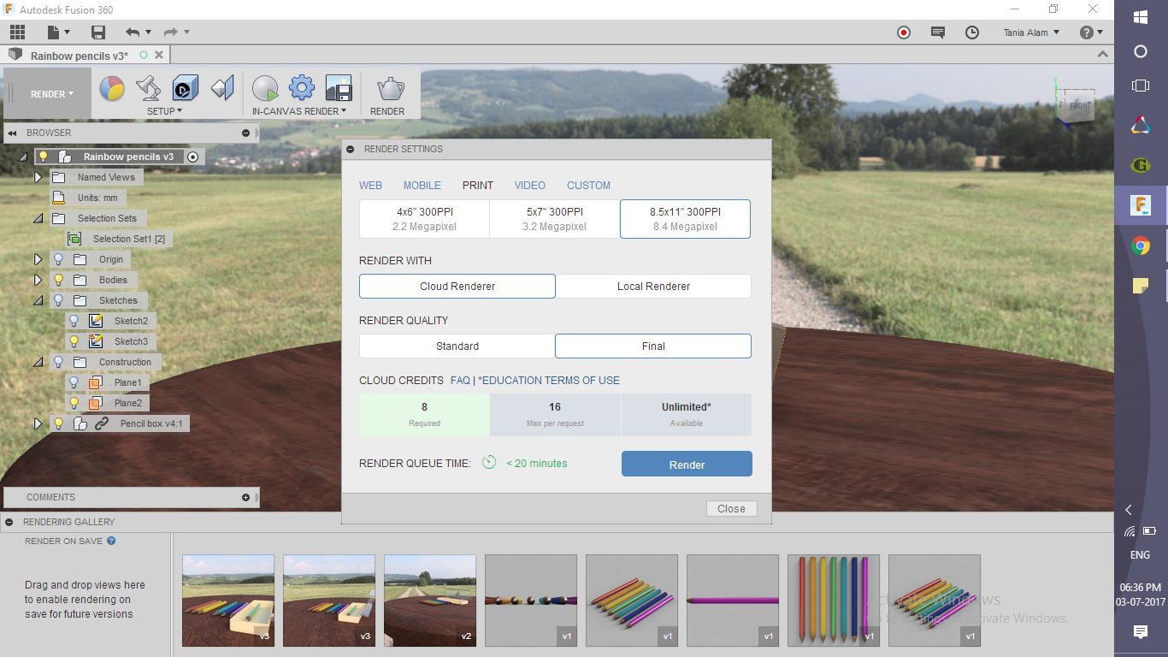Add a comment with the plus icon

pyautogui.click(x=246, y=497)
